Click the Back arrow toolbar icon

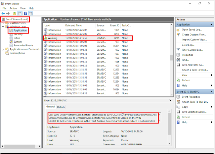click(x=3, y=13)
